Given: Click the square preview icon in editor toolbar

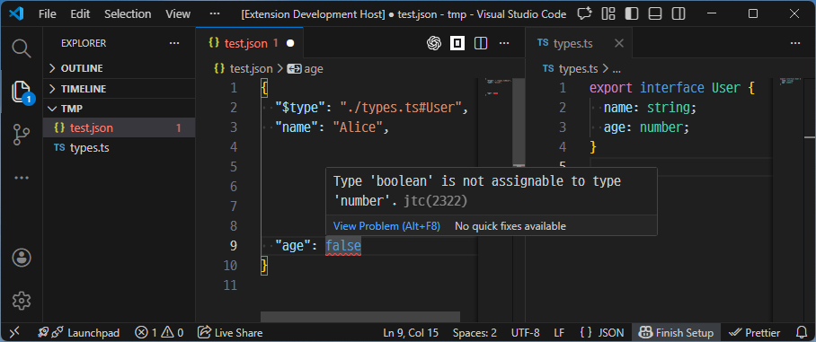Looking at the screenshot, I should pyautogui.click(x=457, y=44).
